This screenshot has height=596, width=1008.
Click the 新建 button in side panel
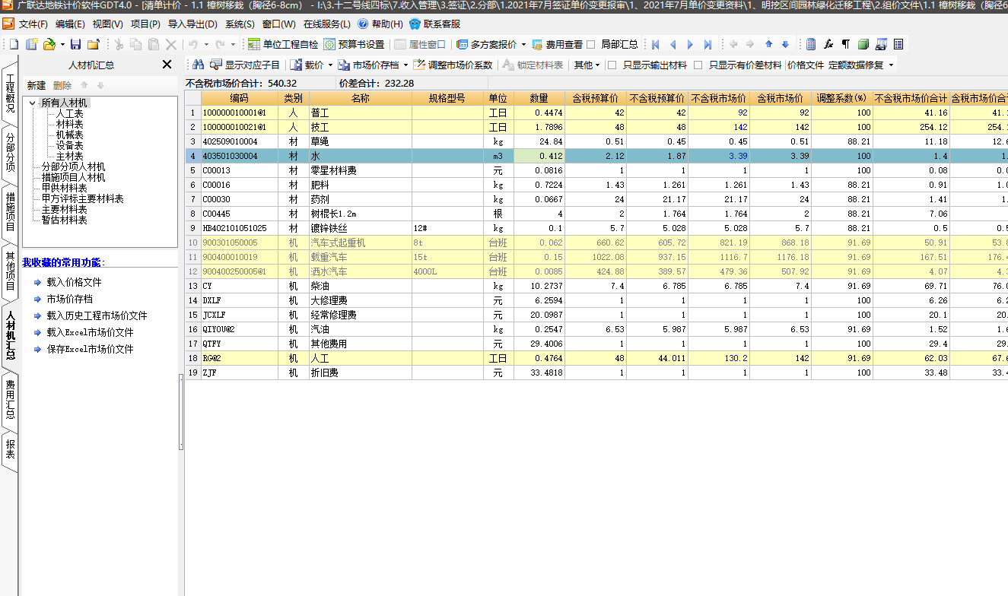37,85
